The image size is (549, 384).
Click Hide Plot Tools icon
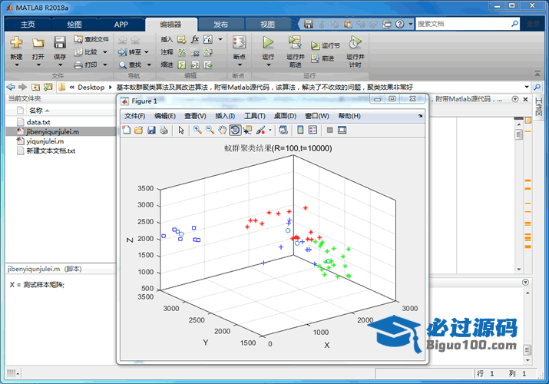(x=329, y=131)
